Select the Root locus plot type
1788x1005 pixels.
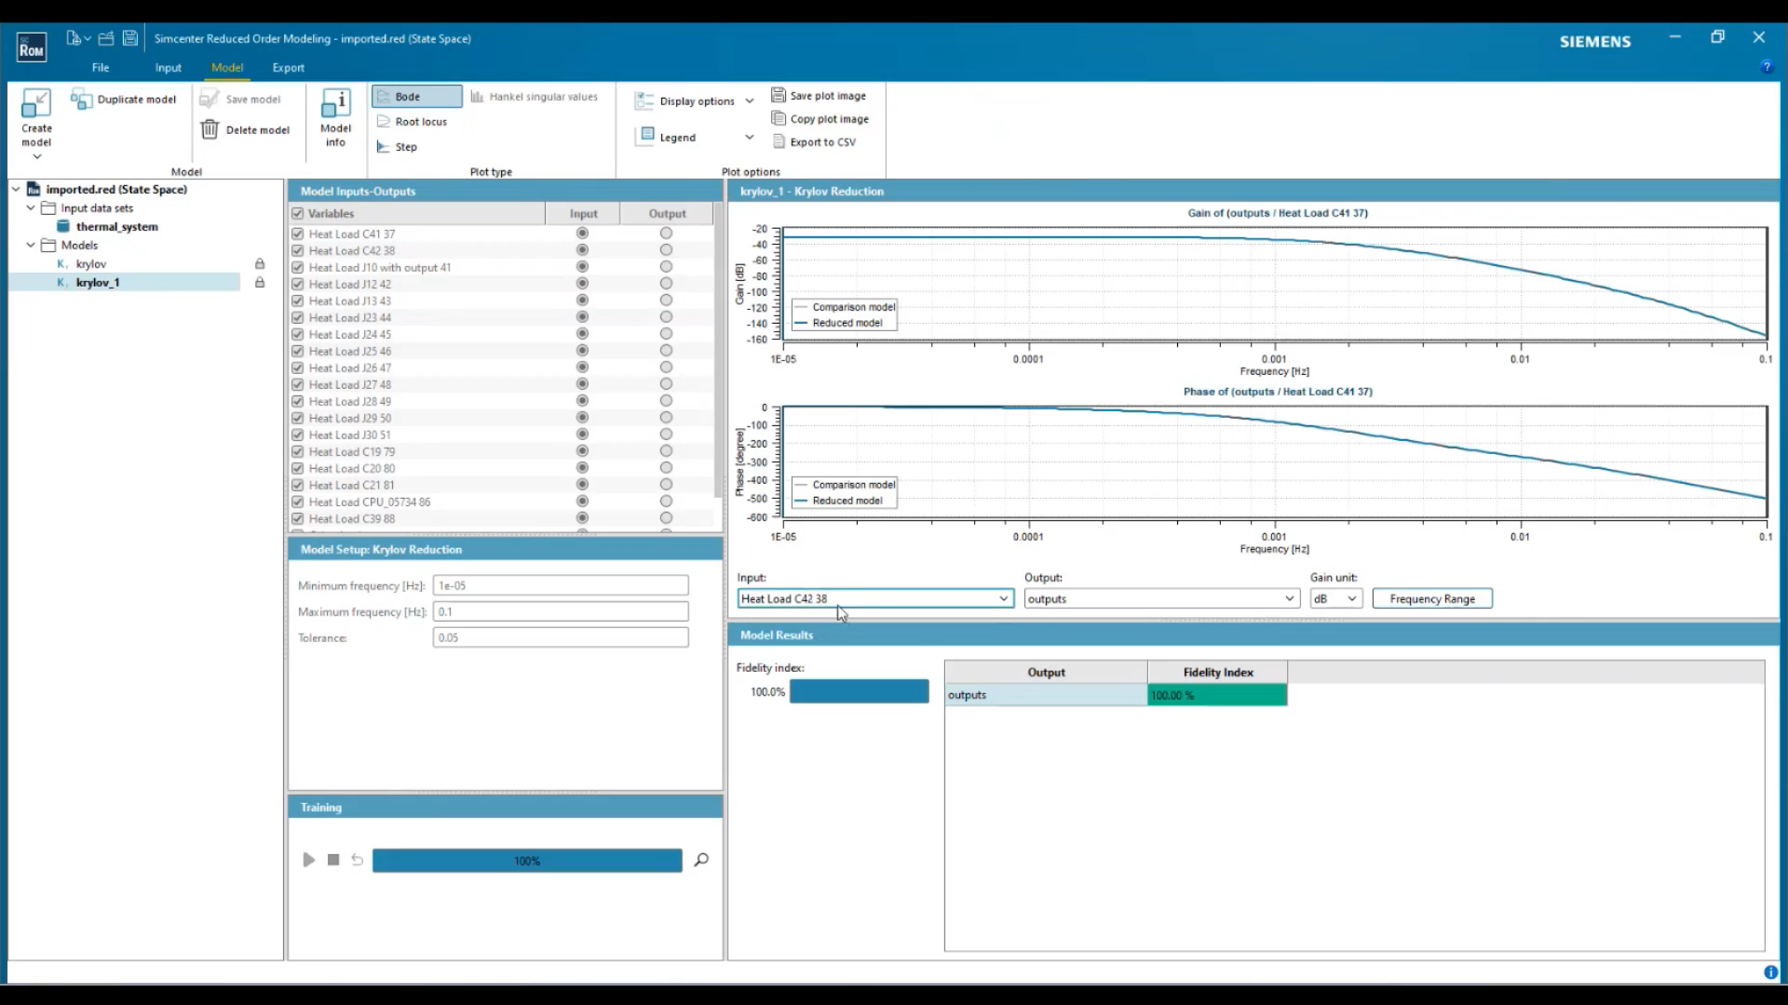413,121
